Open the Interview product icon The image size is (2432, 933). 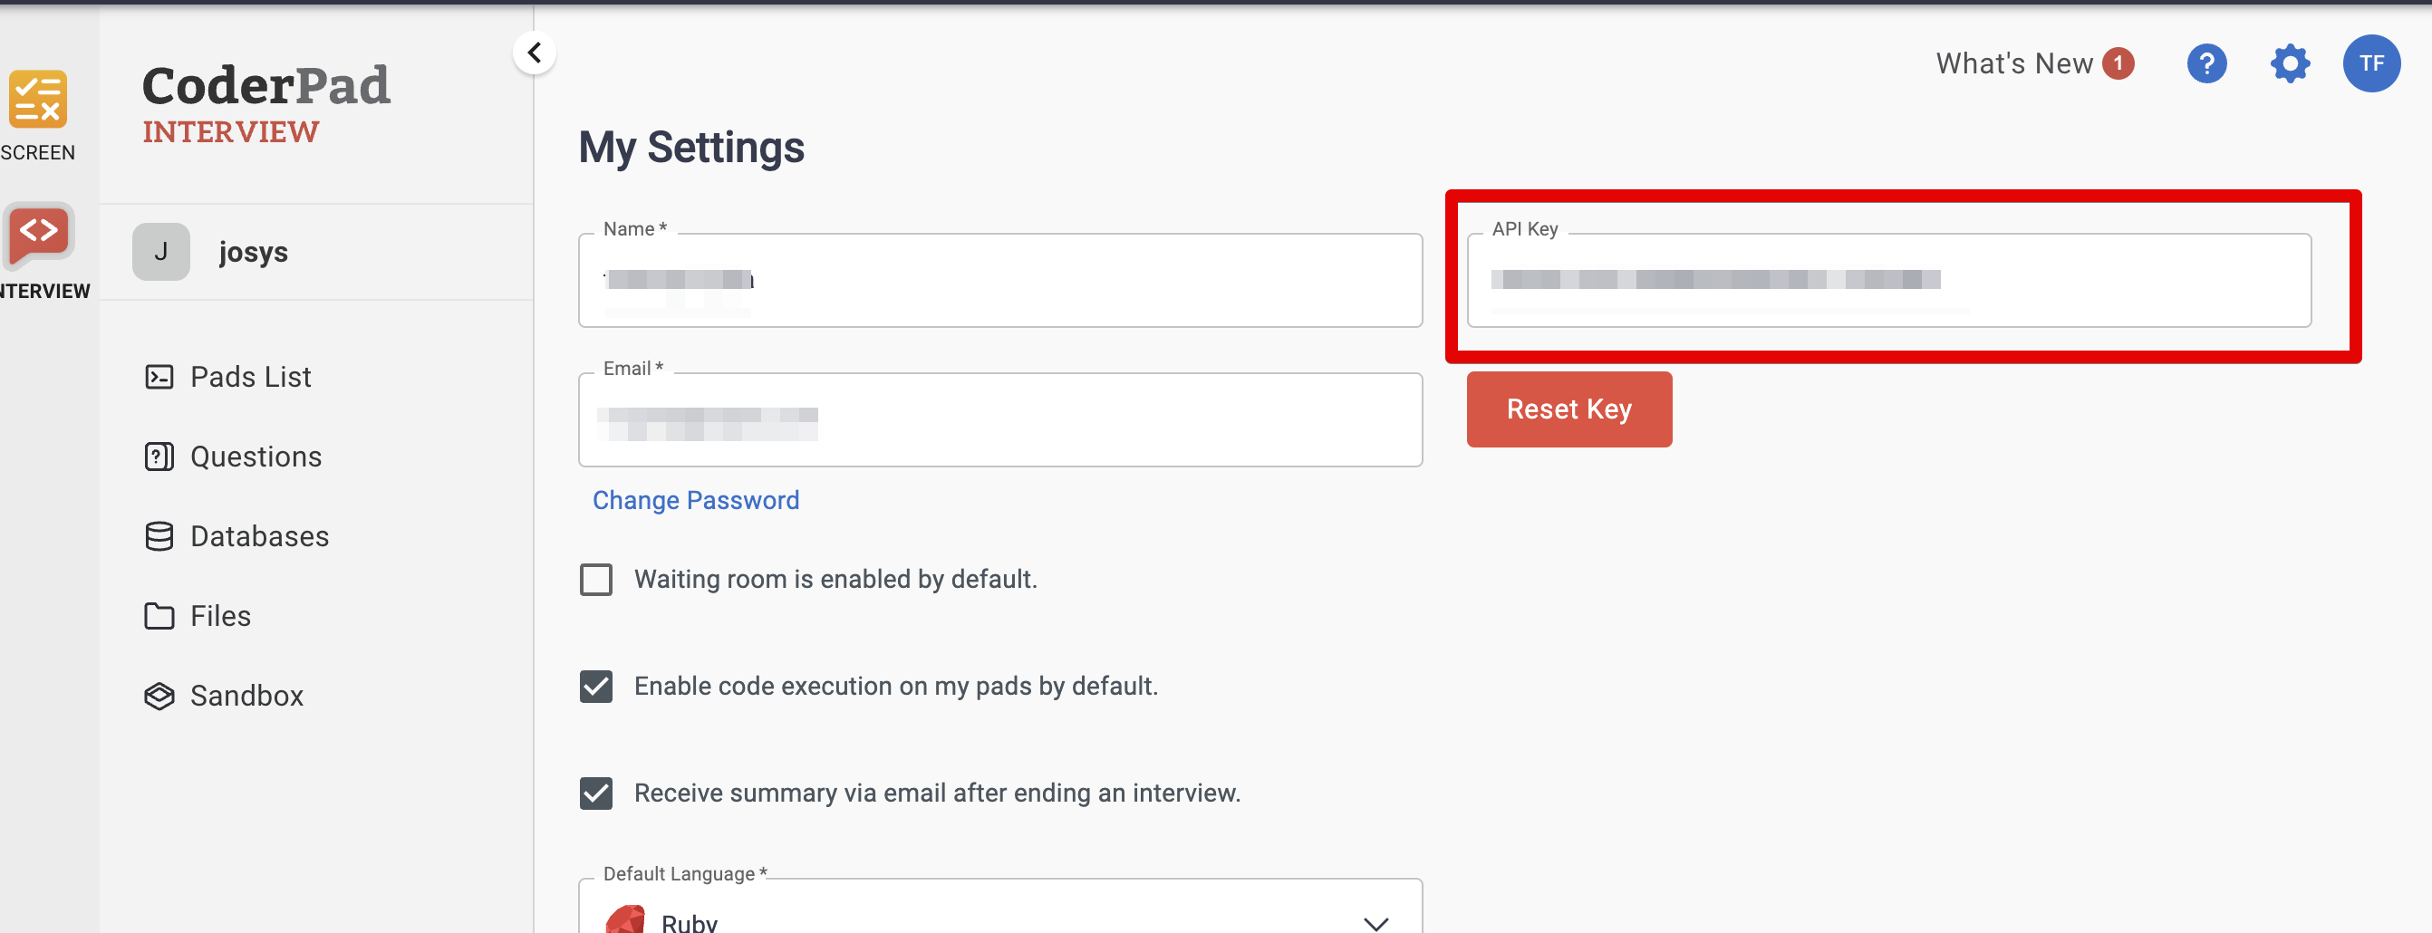click(x=39, y=232)
